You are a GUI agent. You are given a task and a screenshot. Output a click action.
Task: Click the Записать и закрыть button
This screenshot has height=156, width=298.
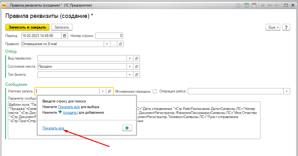point(27,27)
